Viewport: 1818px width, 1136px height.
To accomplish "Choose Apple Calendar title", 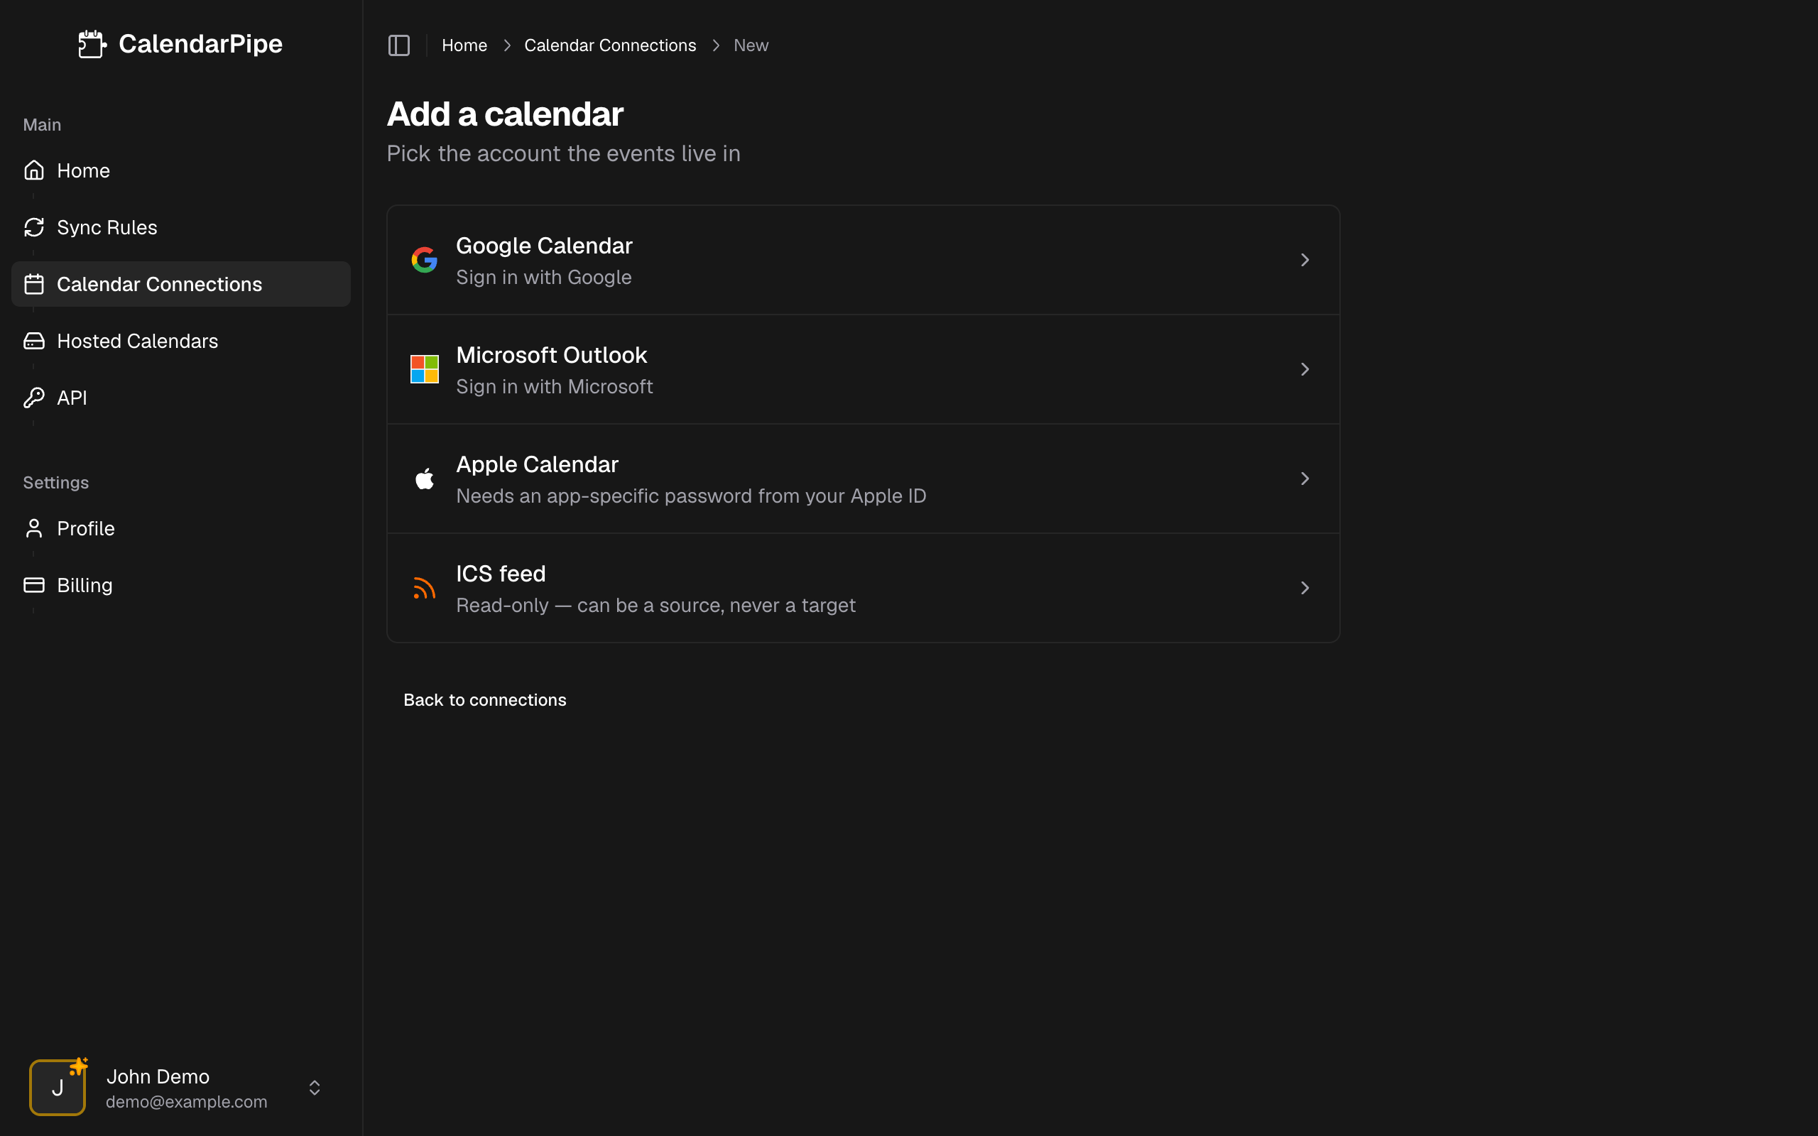I will (537, 464).
